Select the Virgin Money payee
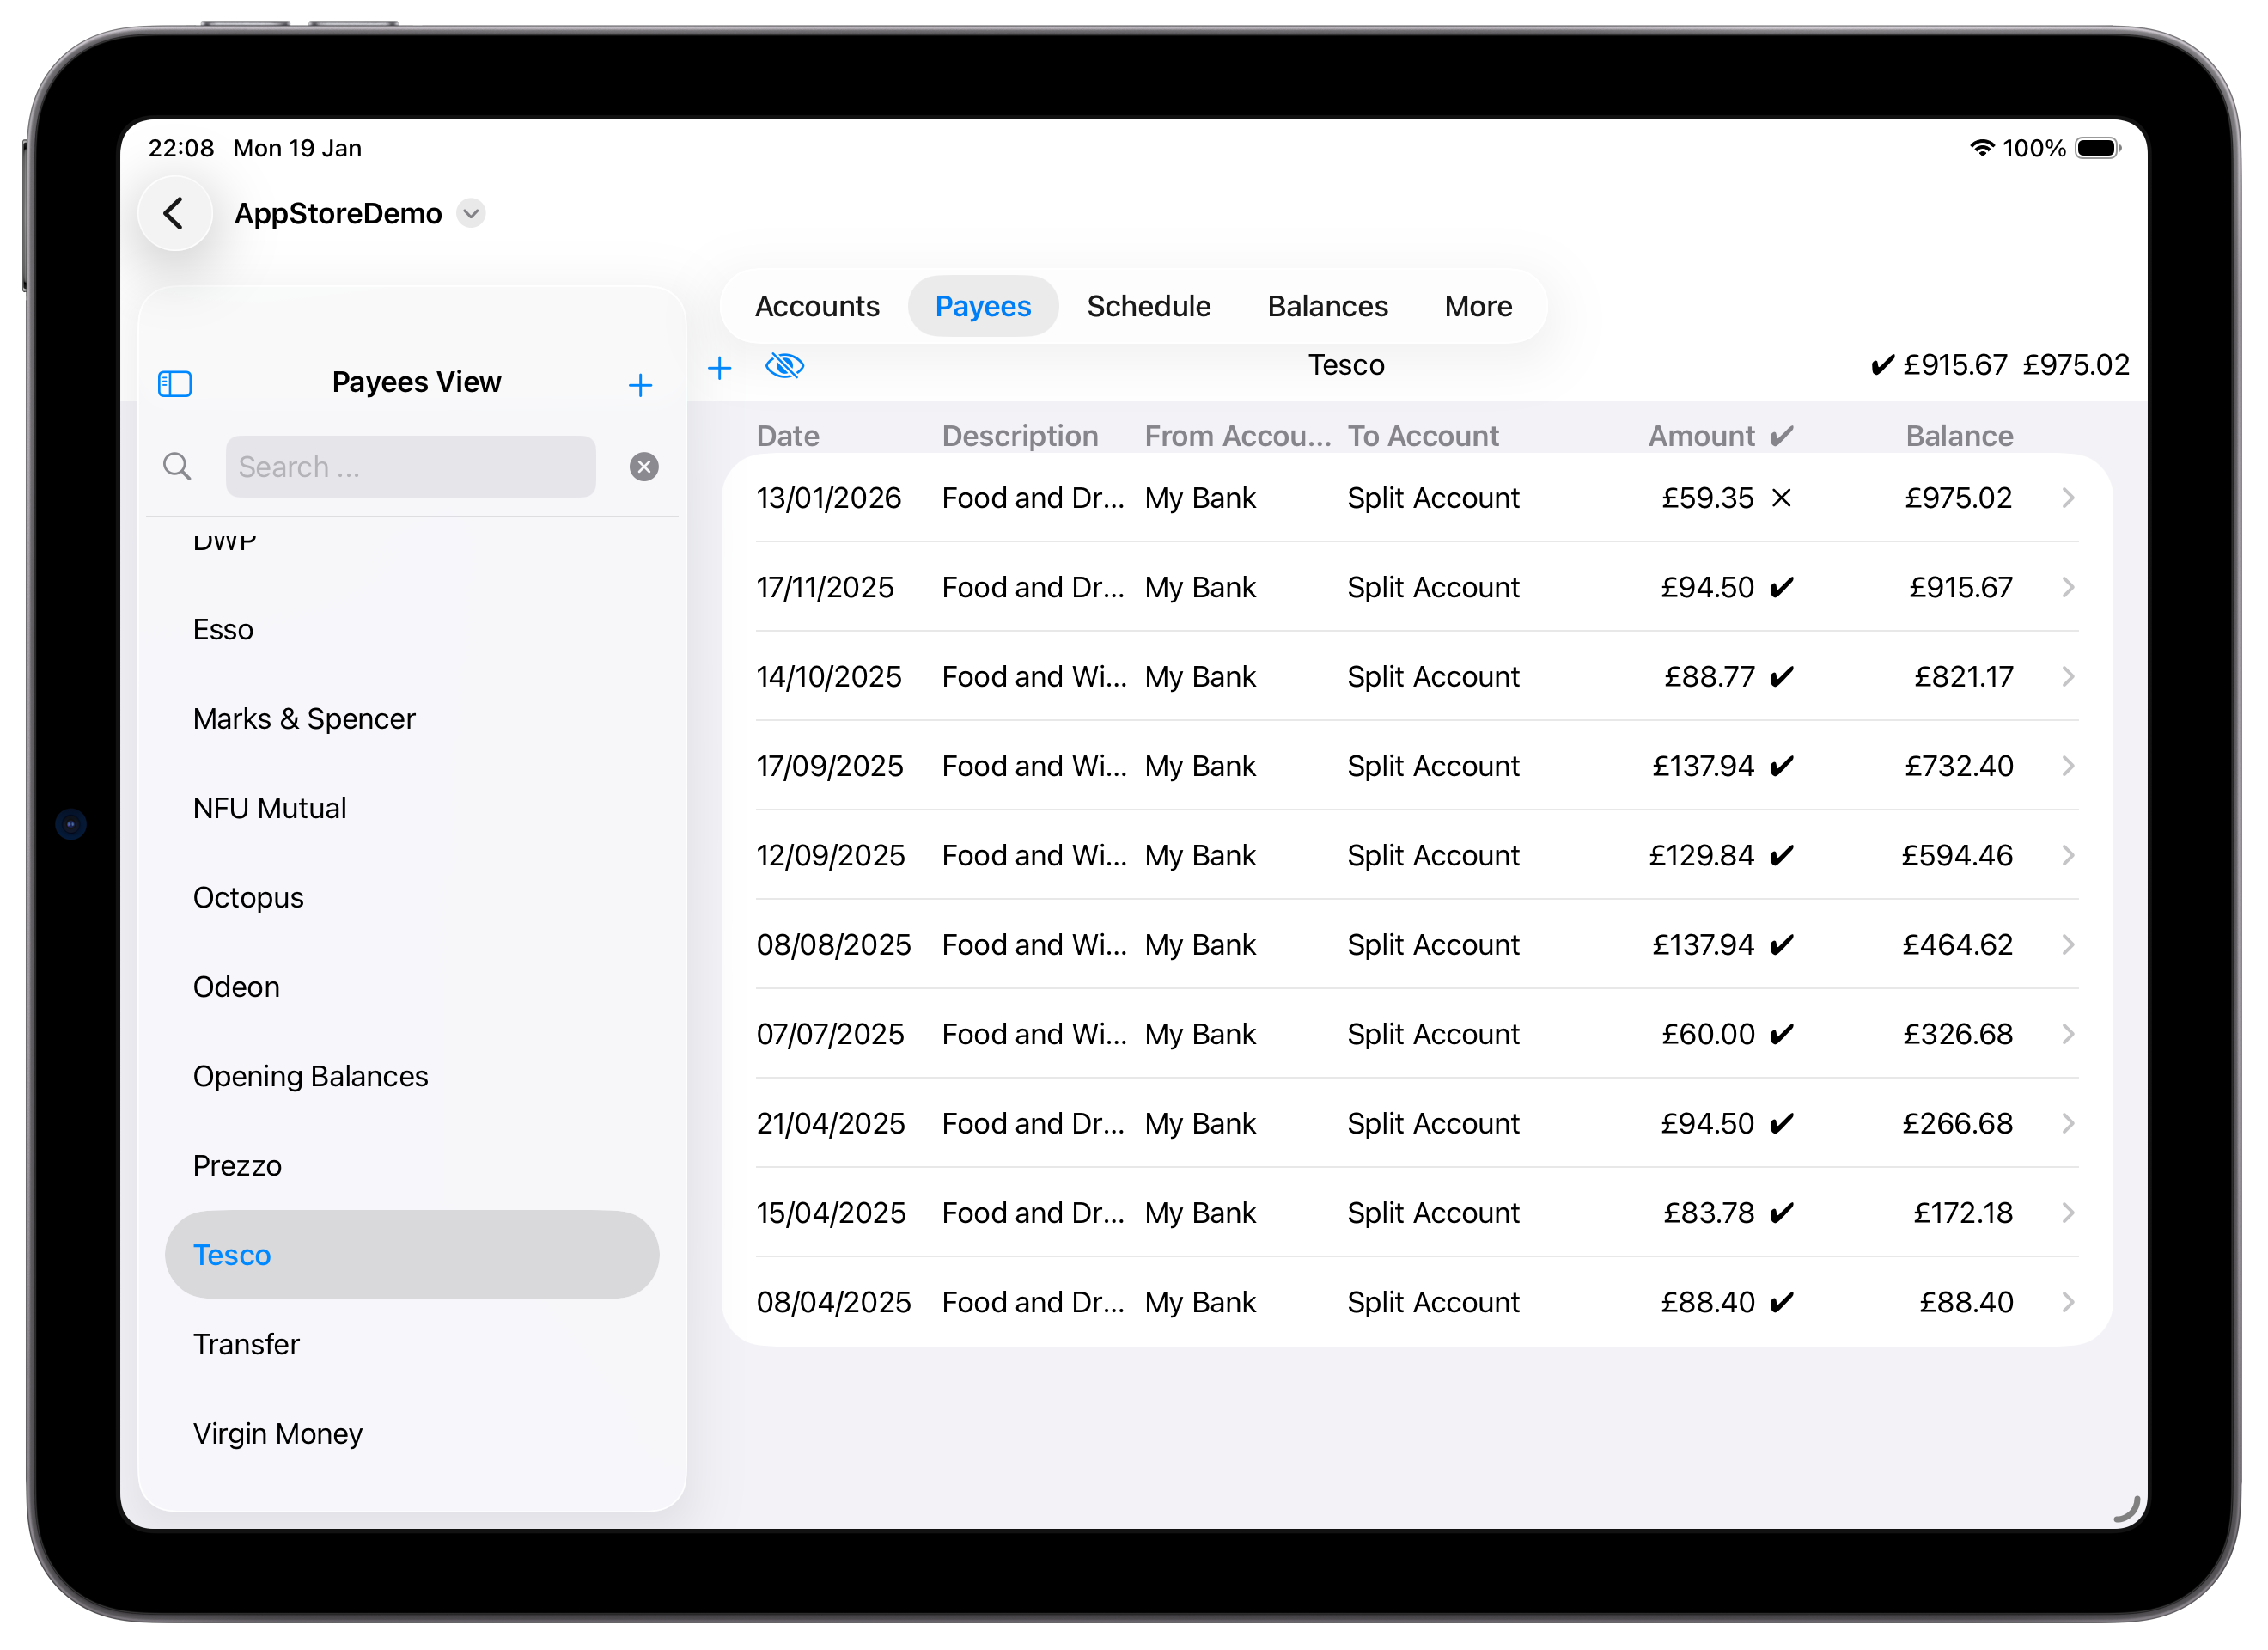The width and height of the screenshot is (2268, 1650). (x=412, y=1434)
